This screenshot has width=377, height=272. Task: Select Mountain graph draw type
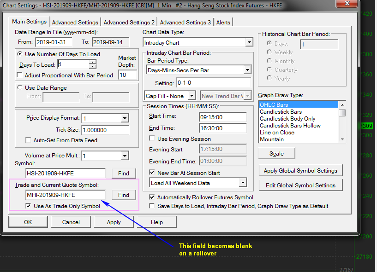pos(299,139)
